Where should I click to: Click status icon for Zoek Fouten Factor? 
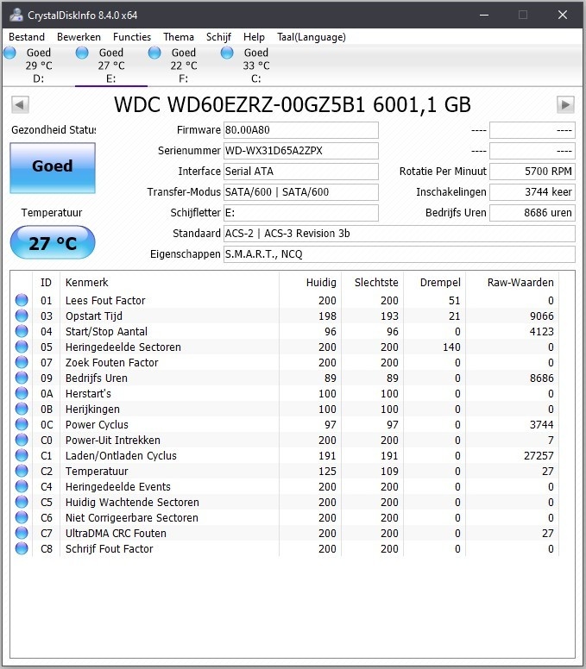pyautogui.click(x=22, y=362)
